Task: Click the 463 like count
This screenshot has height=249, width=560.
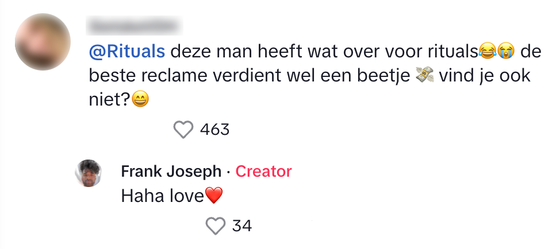Action: (214, 130)
